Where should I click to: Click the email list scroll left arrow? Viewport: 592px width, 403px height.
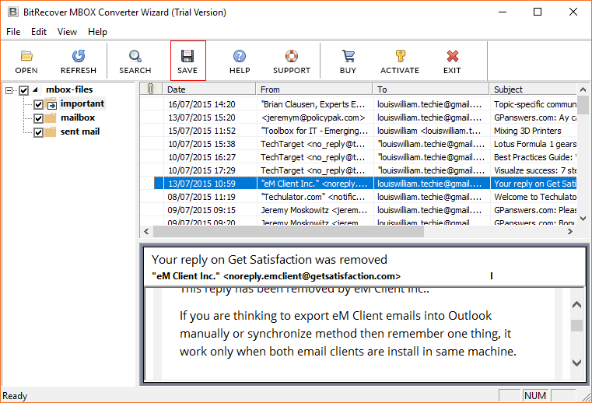pos(146,232)
